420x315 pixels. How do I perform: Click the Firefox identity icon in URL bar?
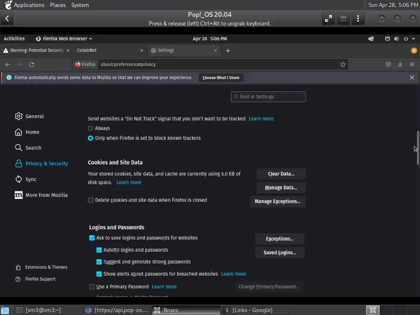[85, 64]
